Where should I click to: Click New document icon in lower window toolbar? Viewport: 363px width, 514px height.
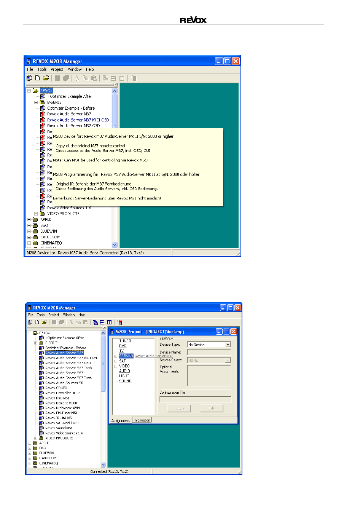point(37,322)
